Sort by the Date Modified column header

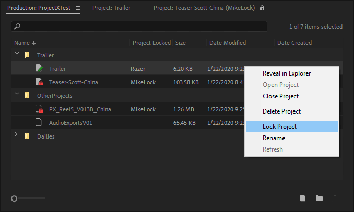pyautogui.click(x=228, y=43)
